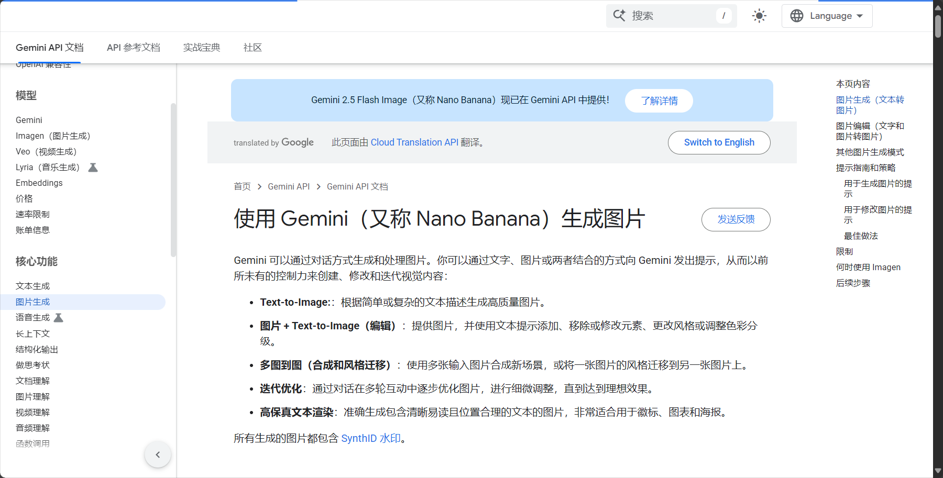The image size is (943, 478).
Task: Click Switch to English button
Action: [719, 142]
